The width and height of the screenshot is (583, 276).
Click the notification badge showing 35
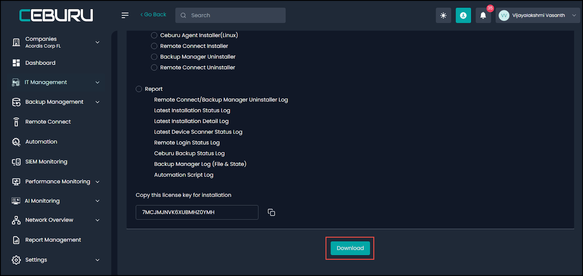tap(490, 8)
